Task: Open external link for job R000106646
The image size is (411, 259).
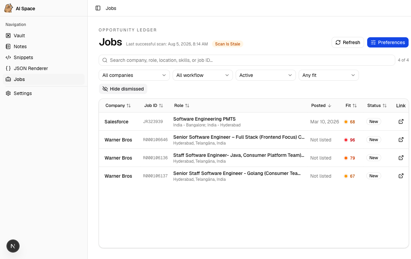Action: point(401,140)
